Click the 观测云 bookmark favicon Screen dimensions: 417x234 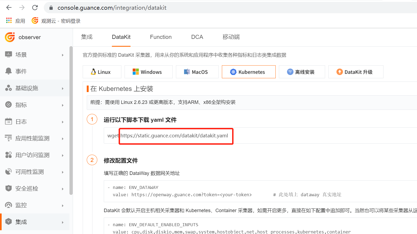(35, 21)
